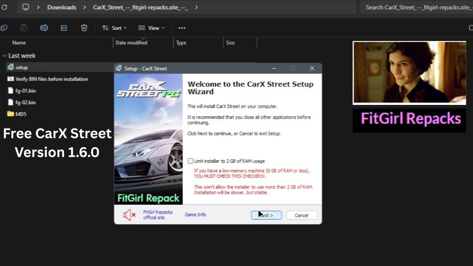The height and width of the screenshot is (266, 473).
Task: Expand chevron after Downloads in breadcrumb
Action: pyautogui.click(x=85, y=7)
